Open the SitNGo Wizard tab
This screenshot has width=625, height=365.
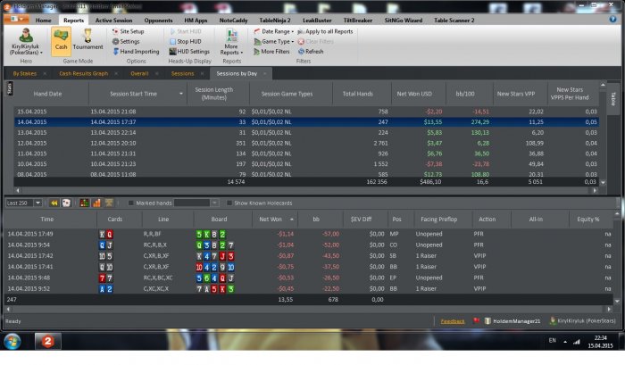(403, 20)
